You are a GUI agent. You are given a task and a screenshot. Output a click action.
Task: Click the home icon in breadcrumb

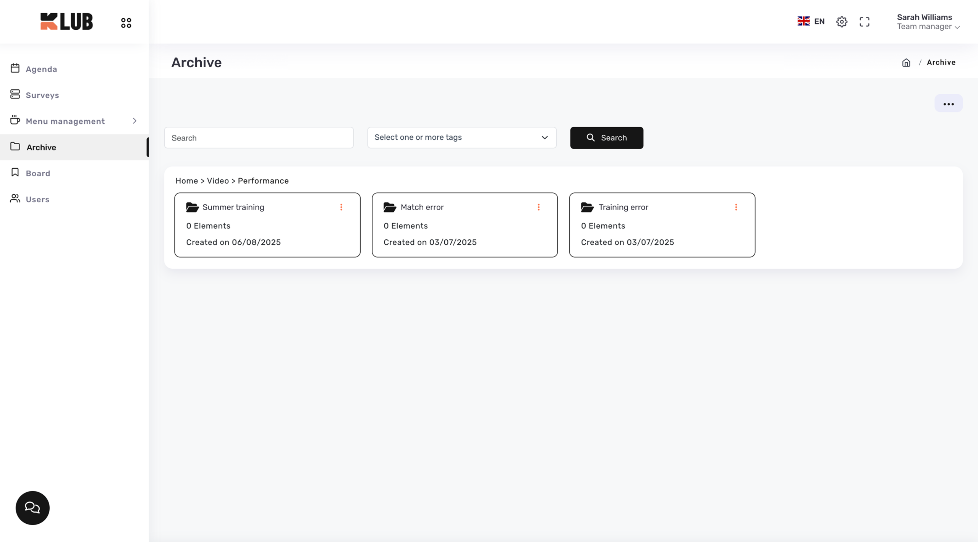pos(906,63)
